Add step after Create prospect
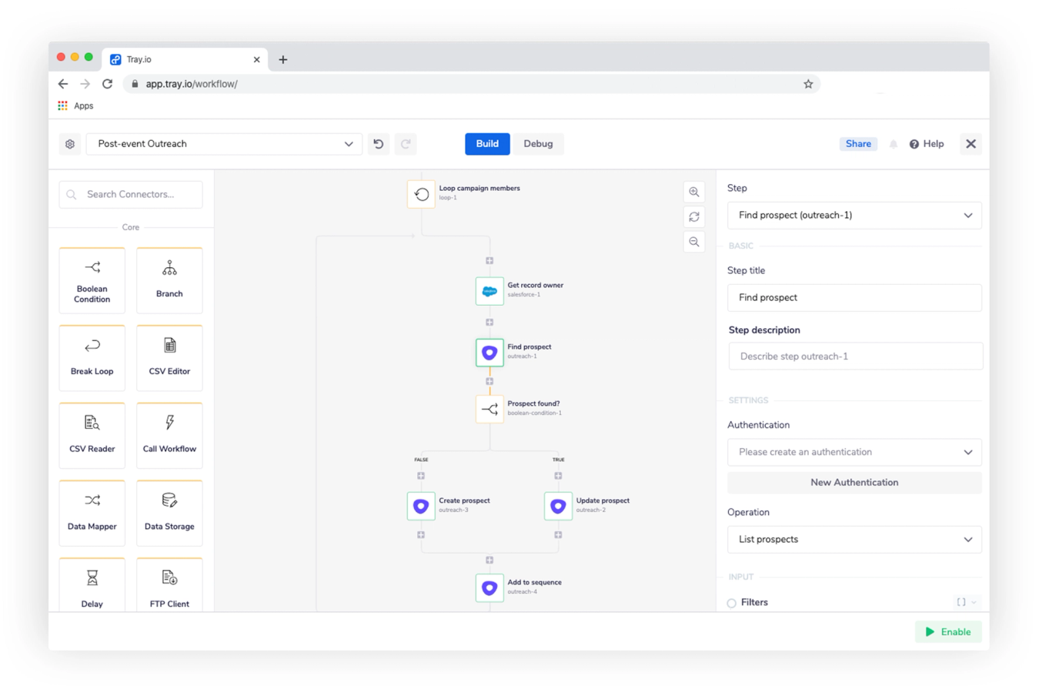The width and height of the screenshot is (1039, 693). (421, 534)
